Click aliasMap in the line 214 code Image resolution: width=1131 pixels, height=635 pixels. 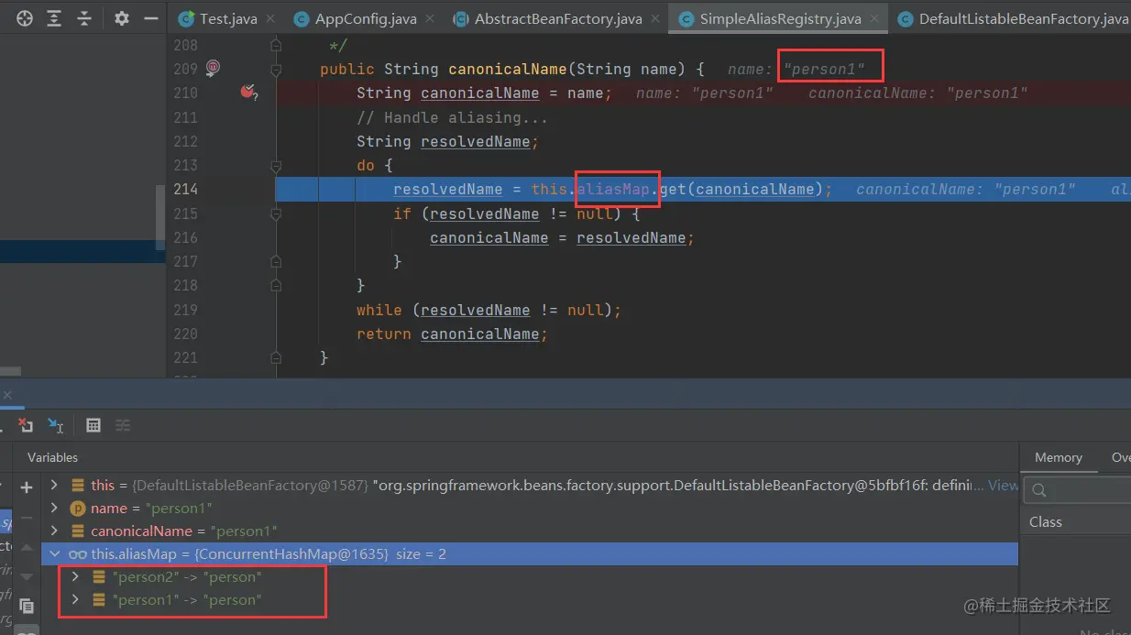click(613, 189)
